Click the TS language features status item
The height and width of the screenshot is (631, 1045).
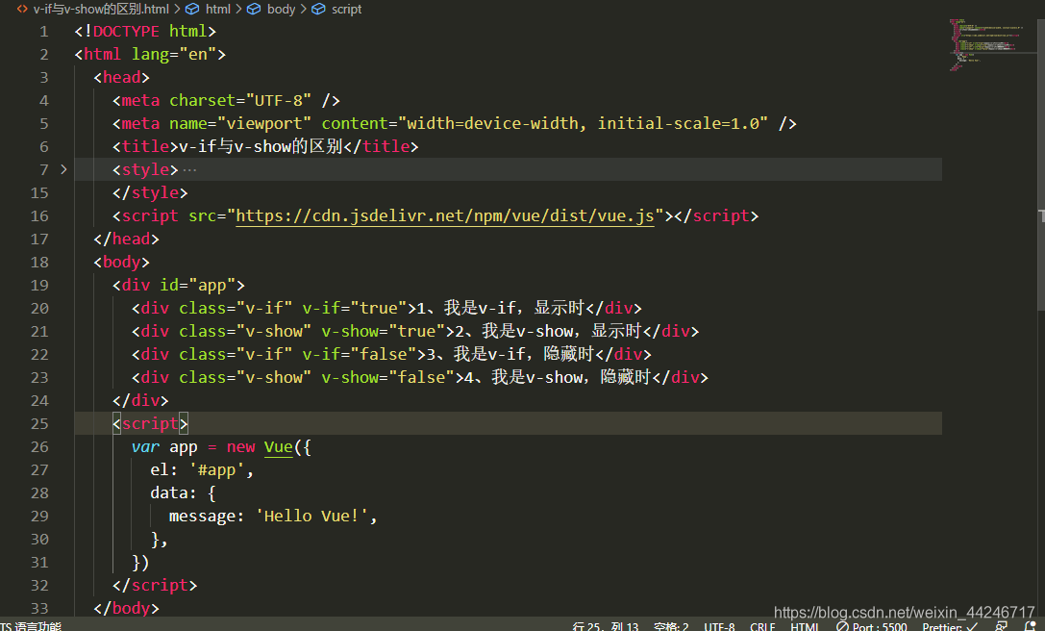pos(31,626)
